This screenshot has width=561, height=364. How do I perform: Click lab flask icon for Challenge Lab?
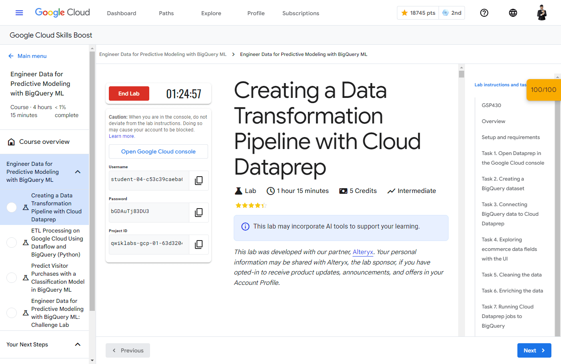(x=26, y=313)
